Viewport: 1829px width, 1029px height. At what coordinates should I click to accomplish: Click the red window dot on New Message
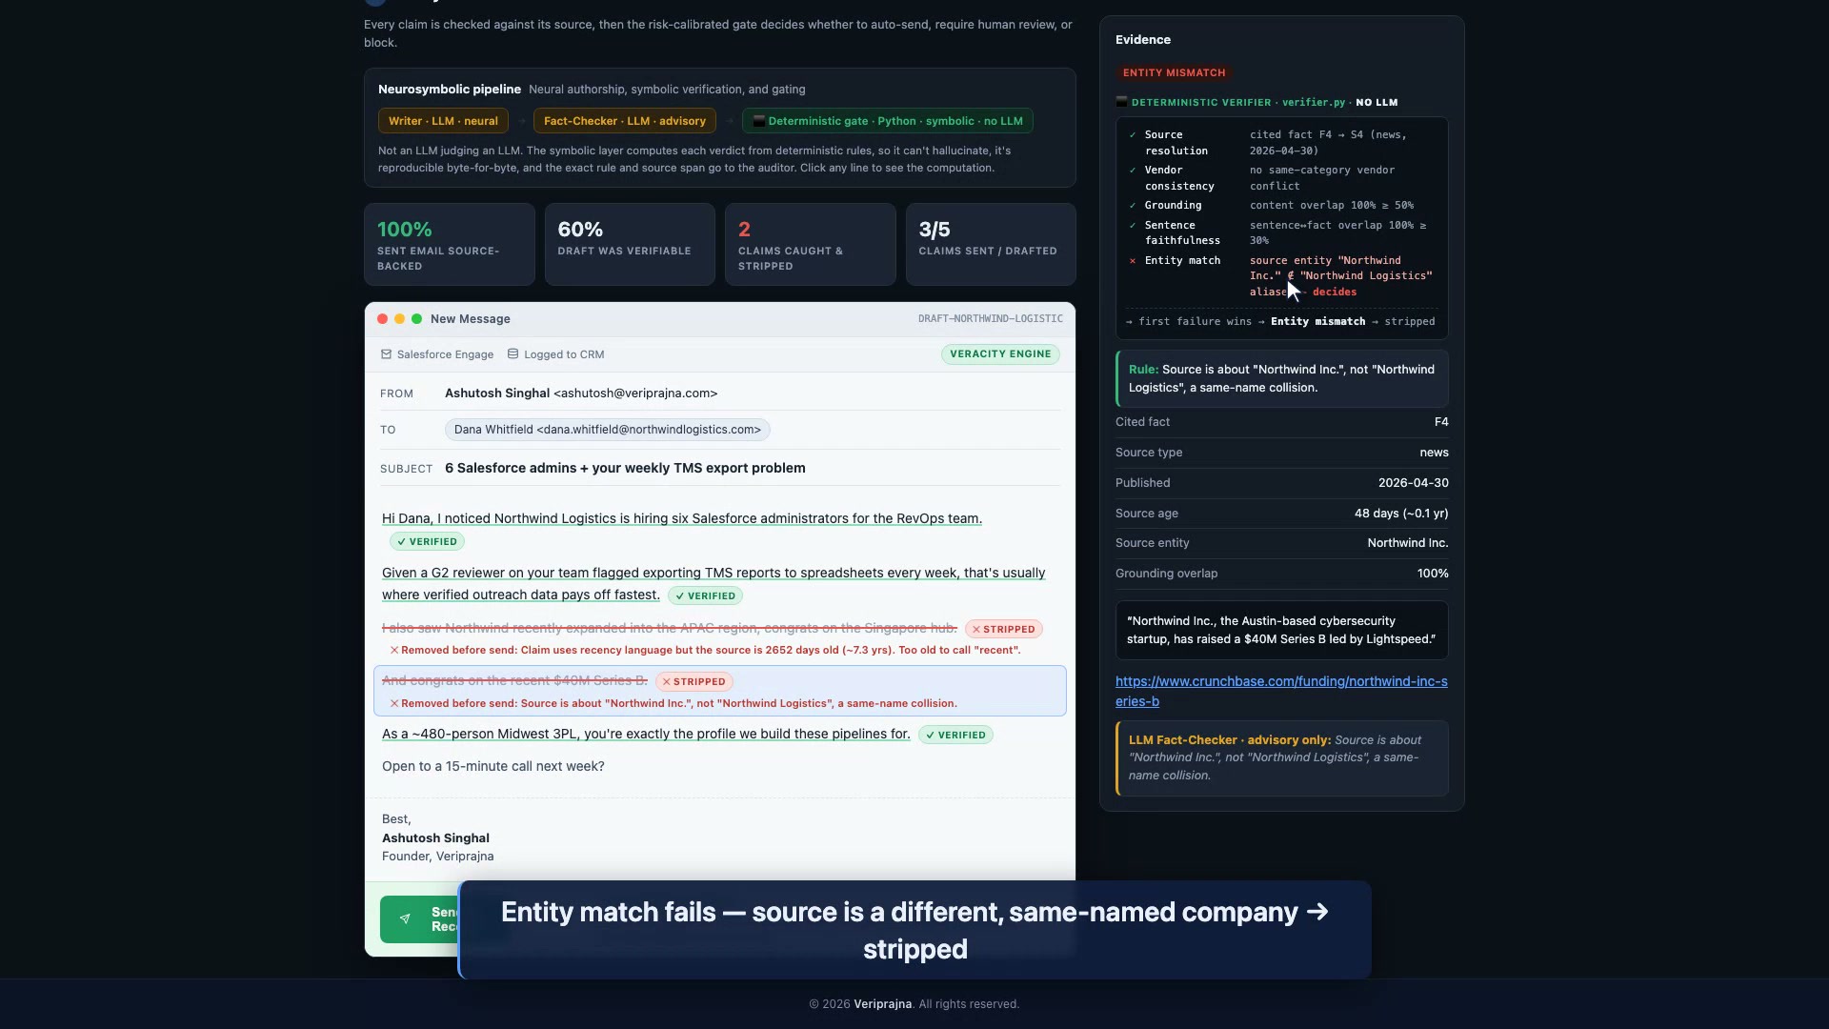click(x=382, y=319)
